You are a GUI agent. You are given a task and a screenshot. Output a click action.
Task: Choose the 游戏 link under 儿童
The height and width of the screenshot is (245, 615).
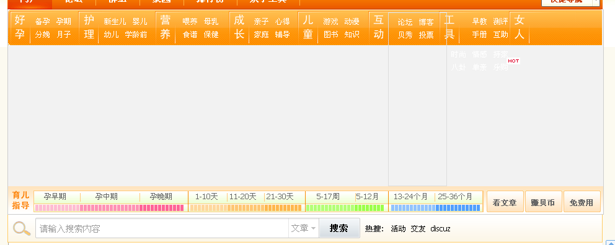tap(330, 22)
